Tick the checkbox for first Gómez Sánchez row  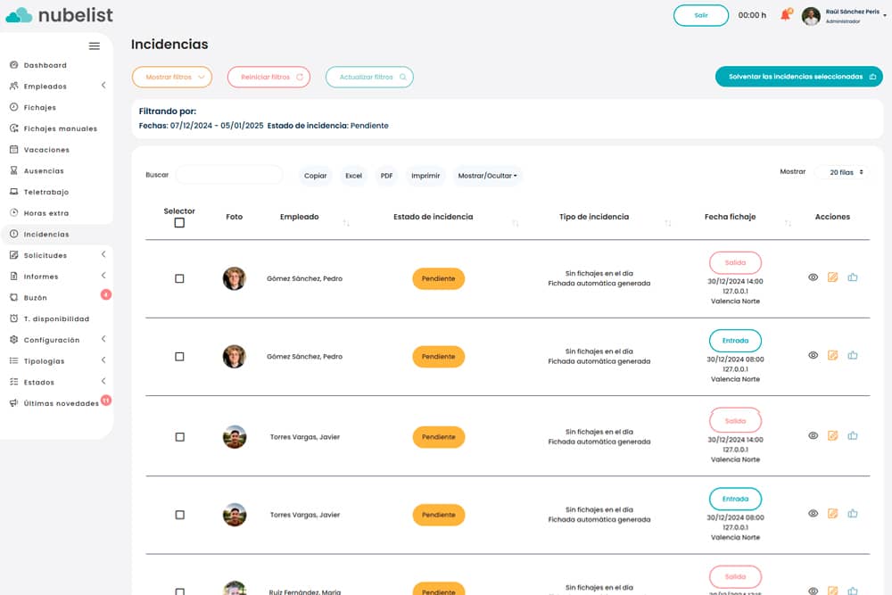click(179, 278)
